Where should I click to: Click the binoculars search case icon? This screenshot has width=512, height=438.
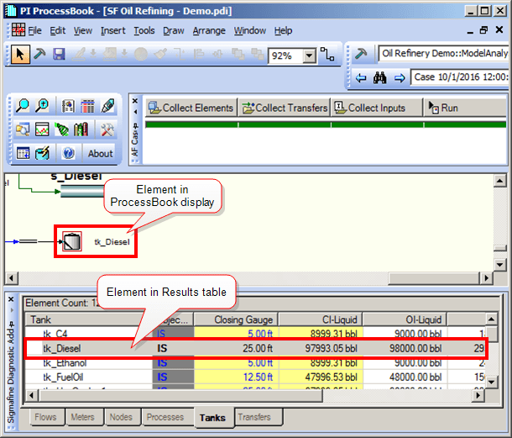pyautogui.click(x=379, y=78)
